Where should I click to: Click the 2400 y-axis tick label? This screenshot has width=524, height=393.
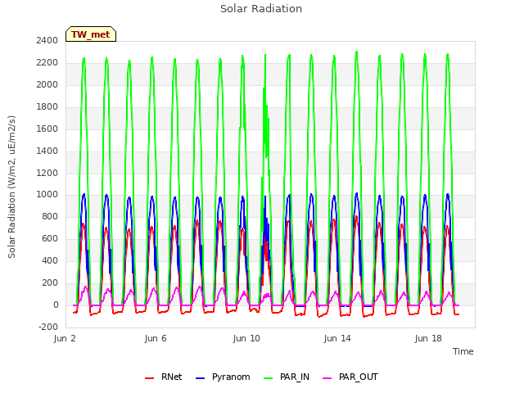click(x=47, y=40)
